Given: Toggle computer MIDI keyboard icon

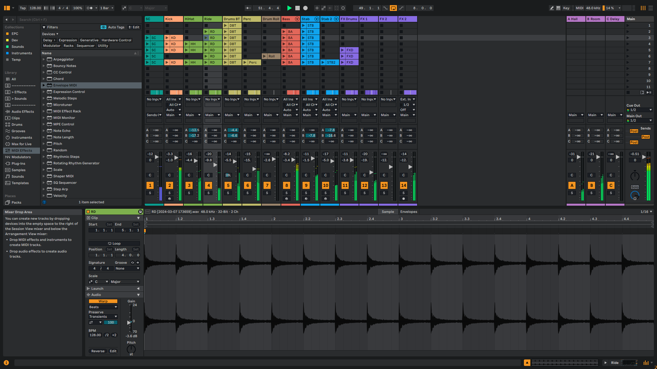Looking at the screenshot, I should pyautogui.click(x=558, y=8).
